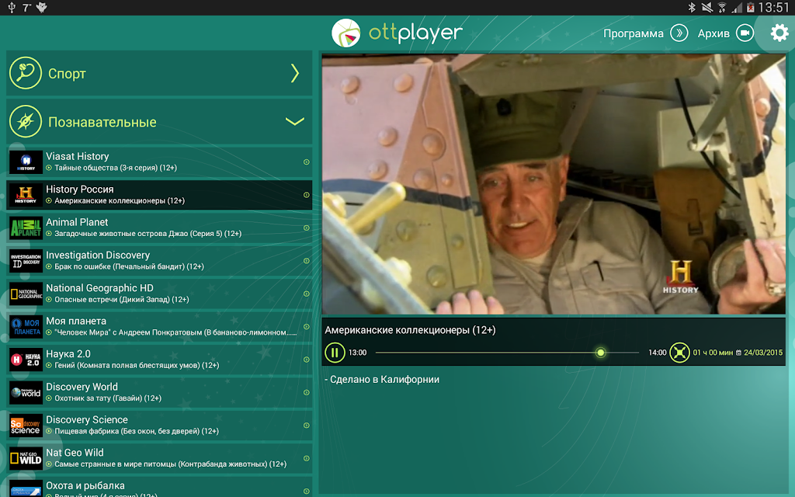Click the 01 ч 00 мин duration
795x497 pixels.
tap(713, 353)
